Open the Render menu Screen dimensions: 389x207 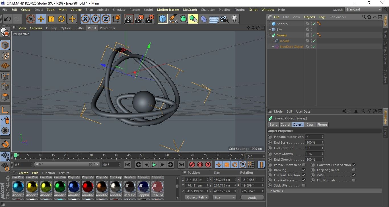click(x=135, y=10)
